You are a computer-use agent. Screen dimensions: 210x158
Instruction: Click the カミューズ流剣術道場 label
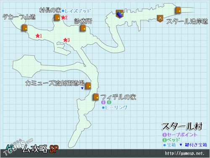pos(55,83)
